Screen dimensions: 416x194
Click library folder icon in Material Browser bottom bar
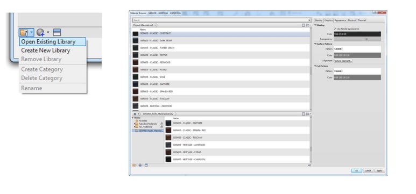[x=134, y=165]
